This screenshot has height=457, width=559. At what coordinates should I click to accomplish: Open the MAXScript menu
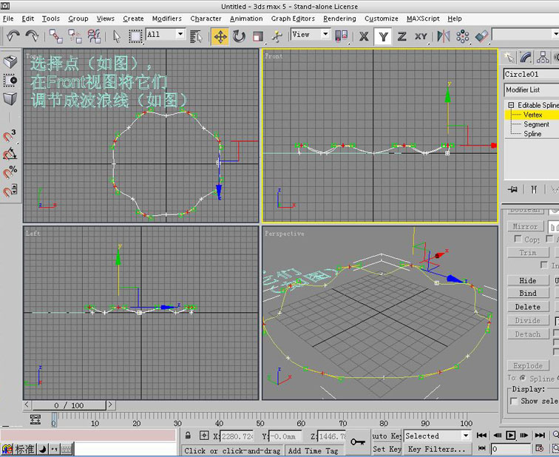[x=423, y=18]
